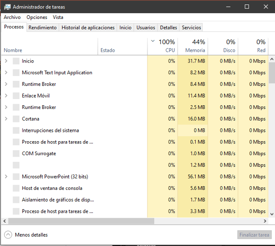
Task: Click the Inicio process icon
Action: click(x=16, y=61)
